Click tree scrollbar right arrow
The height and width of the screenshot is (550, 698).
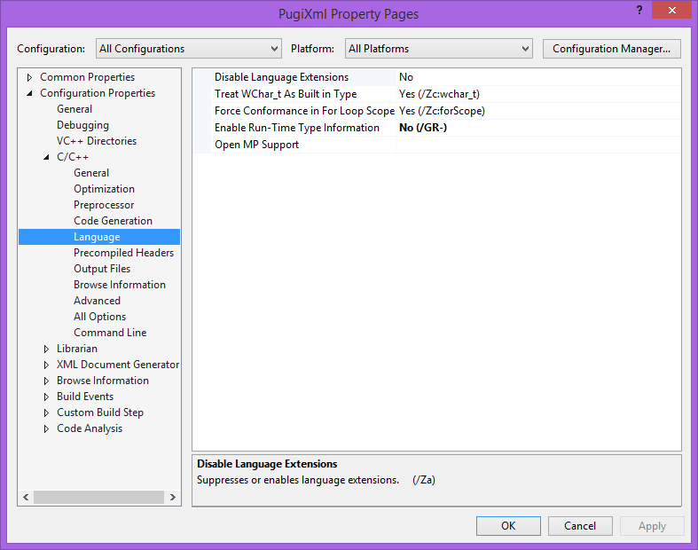click(173, 498)
